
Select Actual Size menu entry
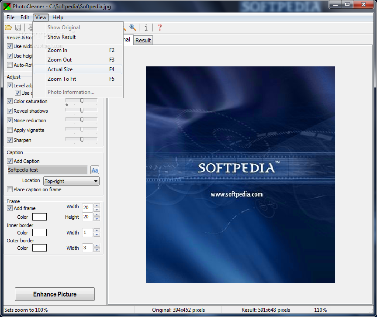tap(78, 69)
